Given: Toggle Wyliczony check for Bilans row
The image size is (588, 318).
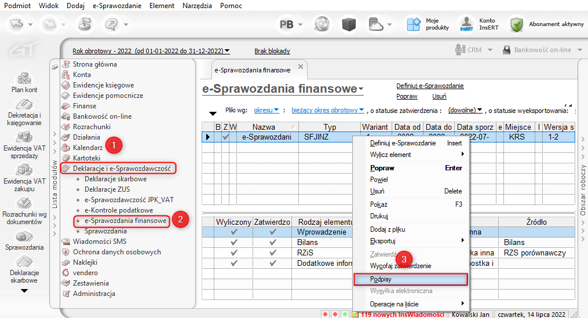Looking at the screenshot, I should coord(234,242).
